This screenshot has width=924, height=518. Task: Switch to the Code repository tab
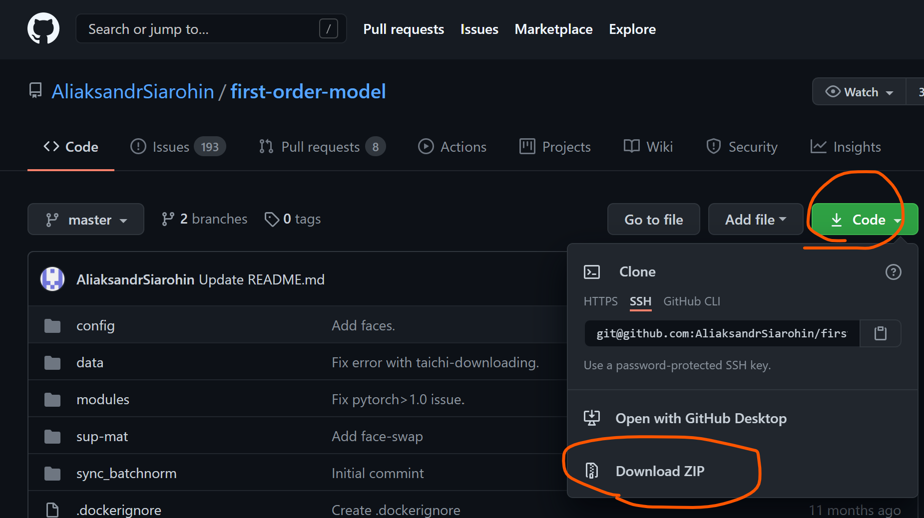(71, 147)
